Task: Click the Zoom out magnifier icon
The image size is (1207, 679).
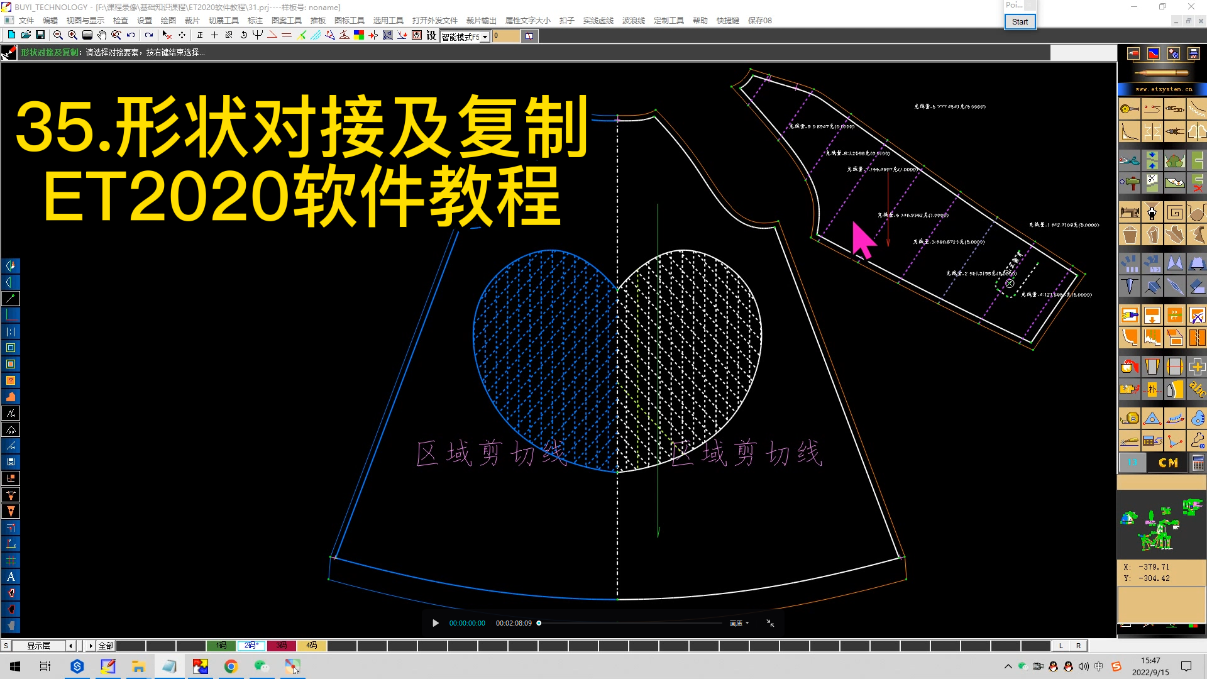Action: (58, 35)
